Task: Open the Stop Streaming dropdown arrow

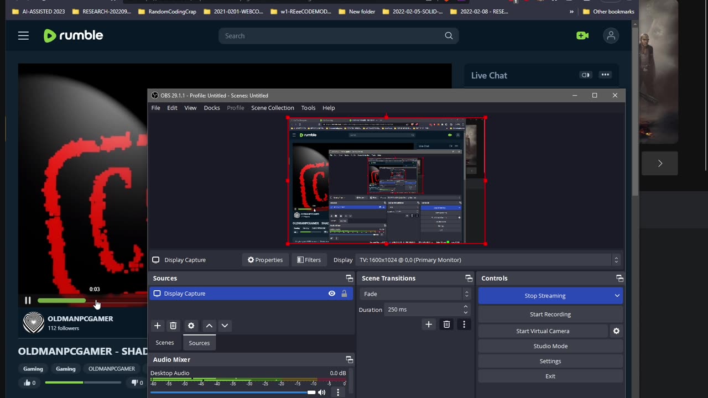Action: coord(617,296)
